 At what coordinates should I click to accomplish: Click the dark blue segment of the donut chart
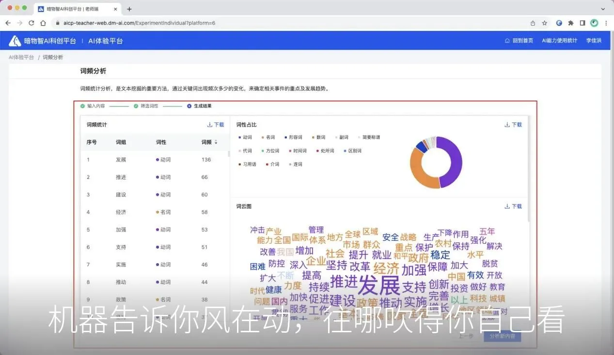click(422, 146)
